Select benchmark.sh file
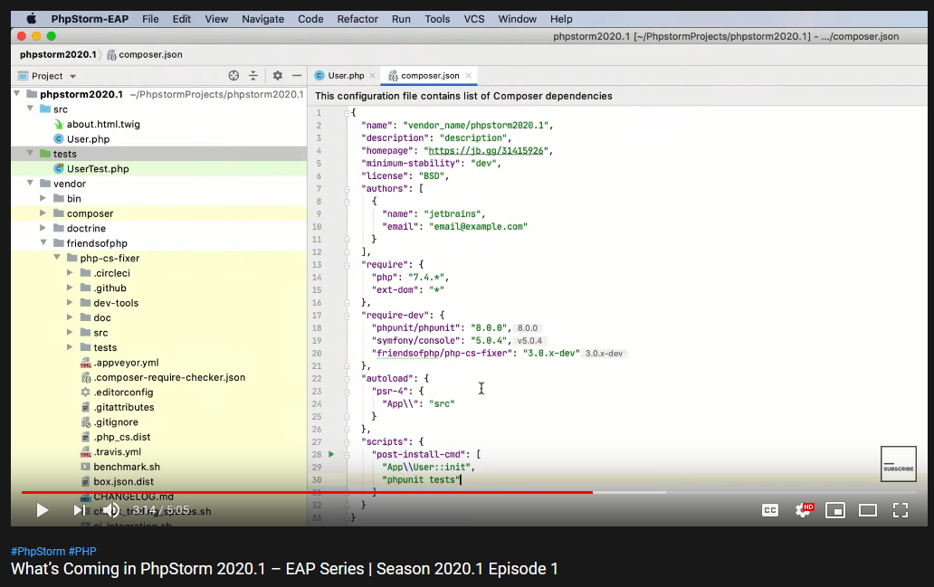934x587 pixels. point(127,467)
